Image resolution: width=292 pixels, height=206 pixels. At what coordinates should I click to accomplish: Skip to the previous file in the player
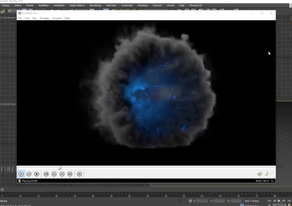click(46, 174)
